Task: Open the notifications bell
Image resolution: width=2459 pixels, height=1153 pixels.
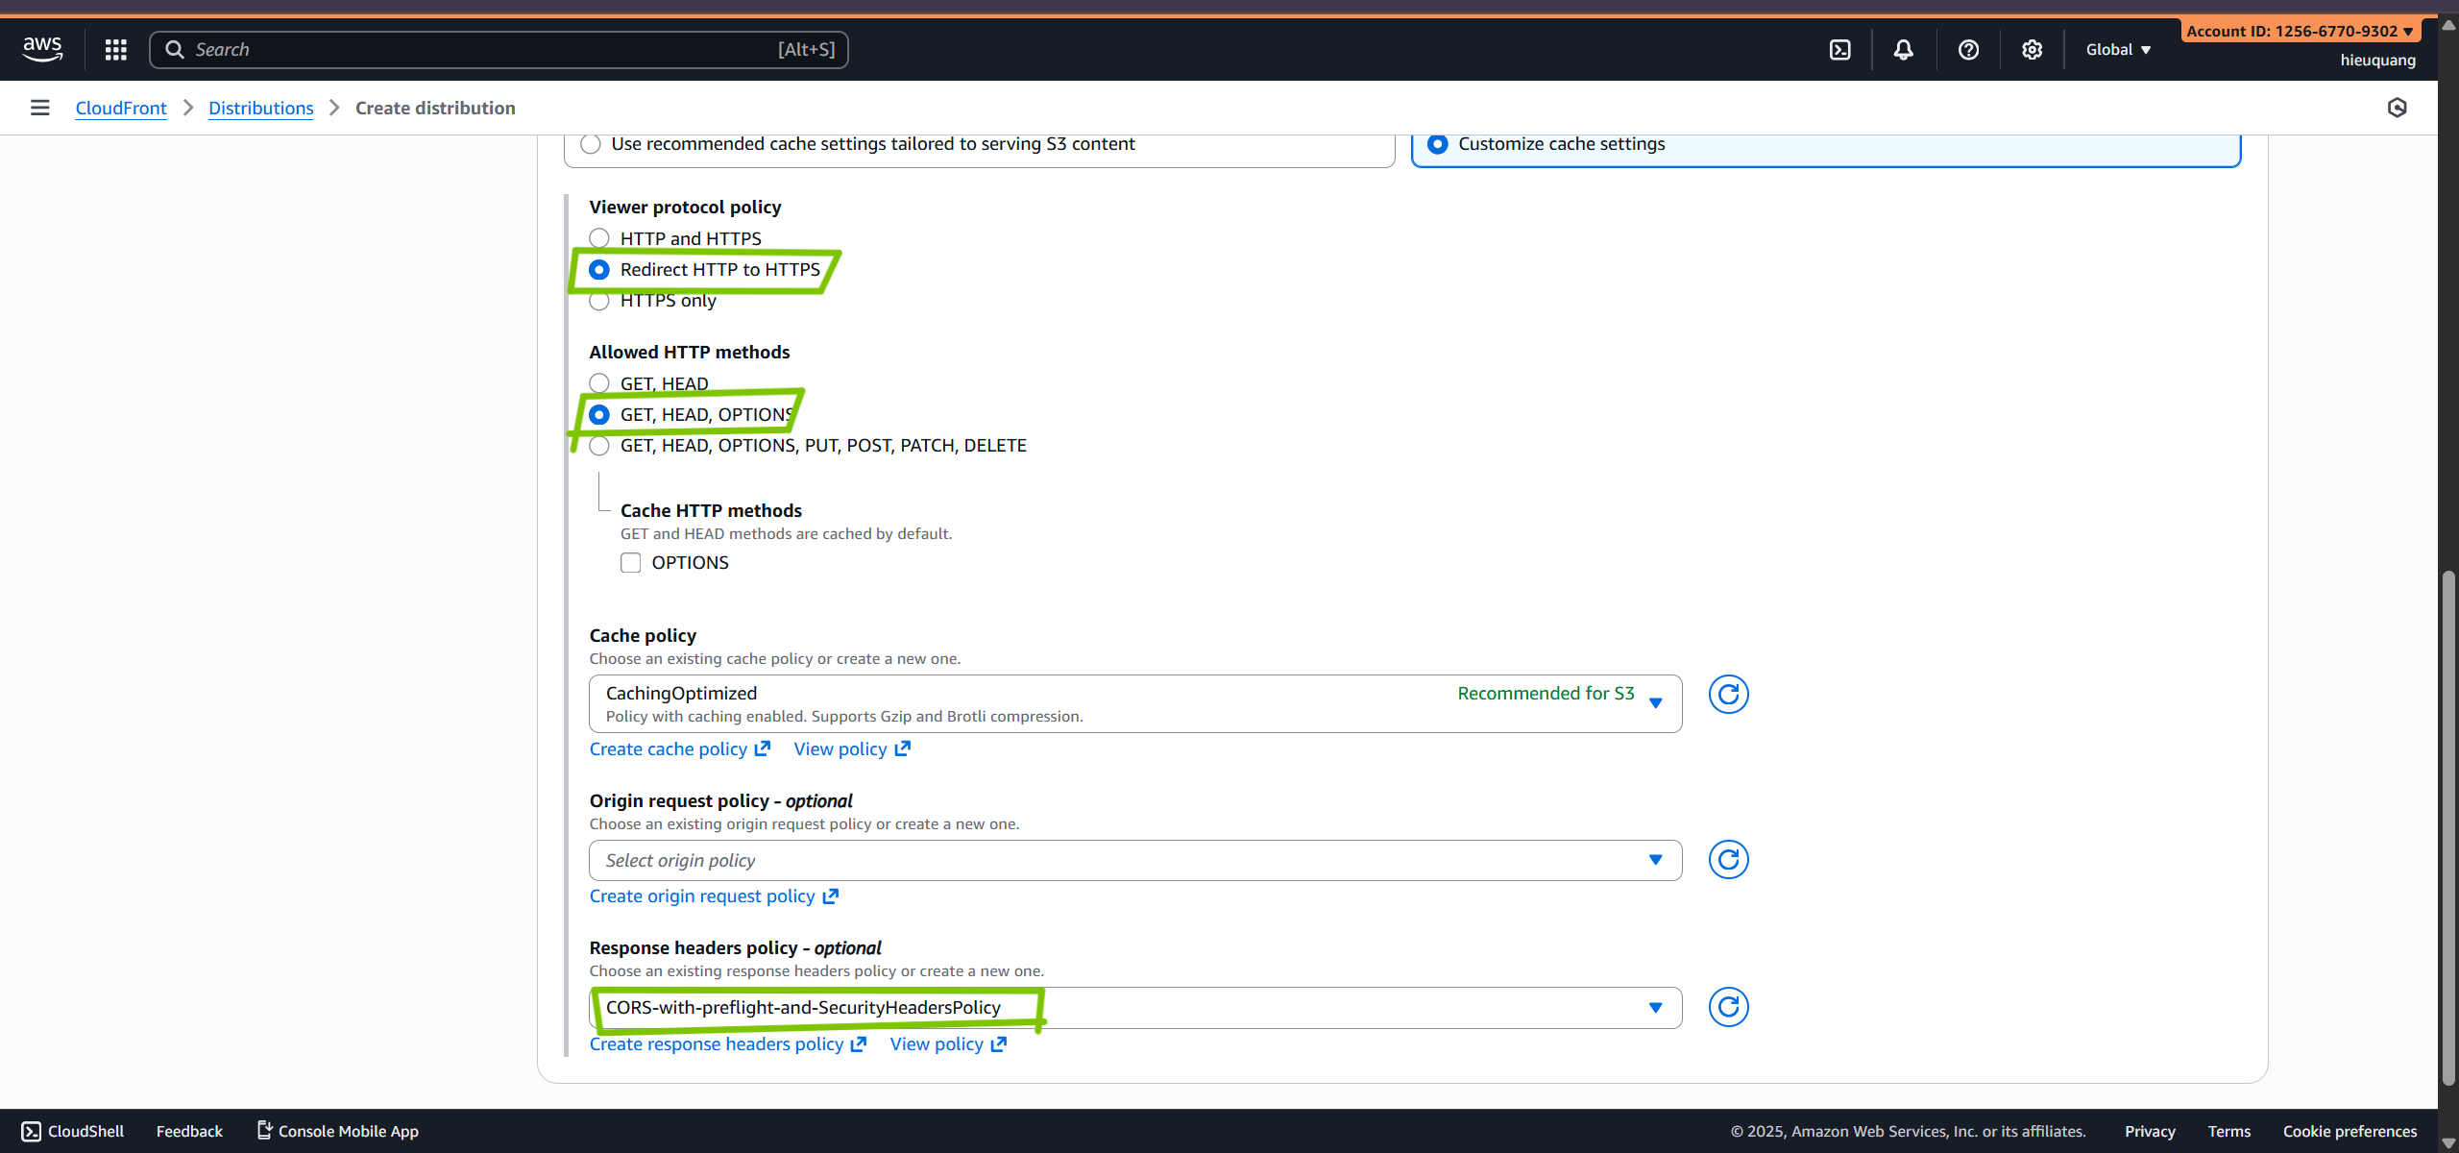Action: tap(1903, 50)
